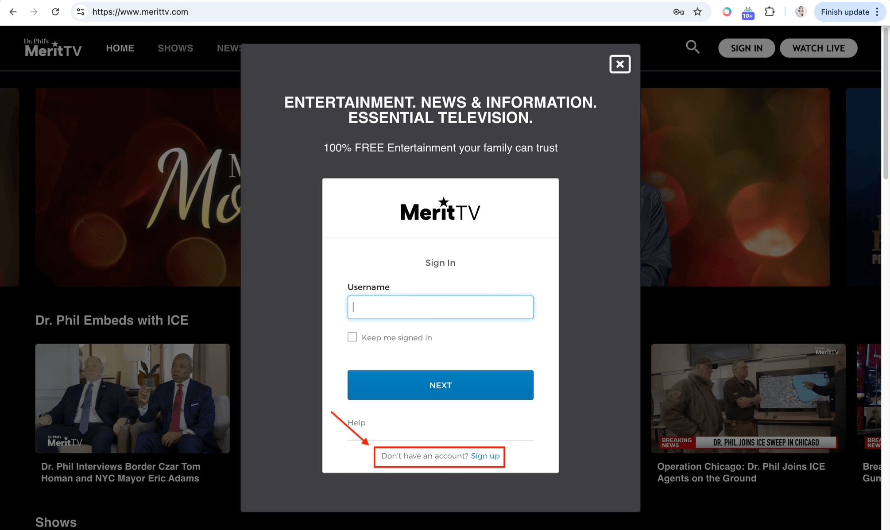
Task: Click the WATCH LIVE button
Action: coord(818,48)
